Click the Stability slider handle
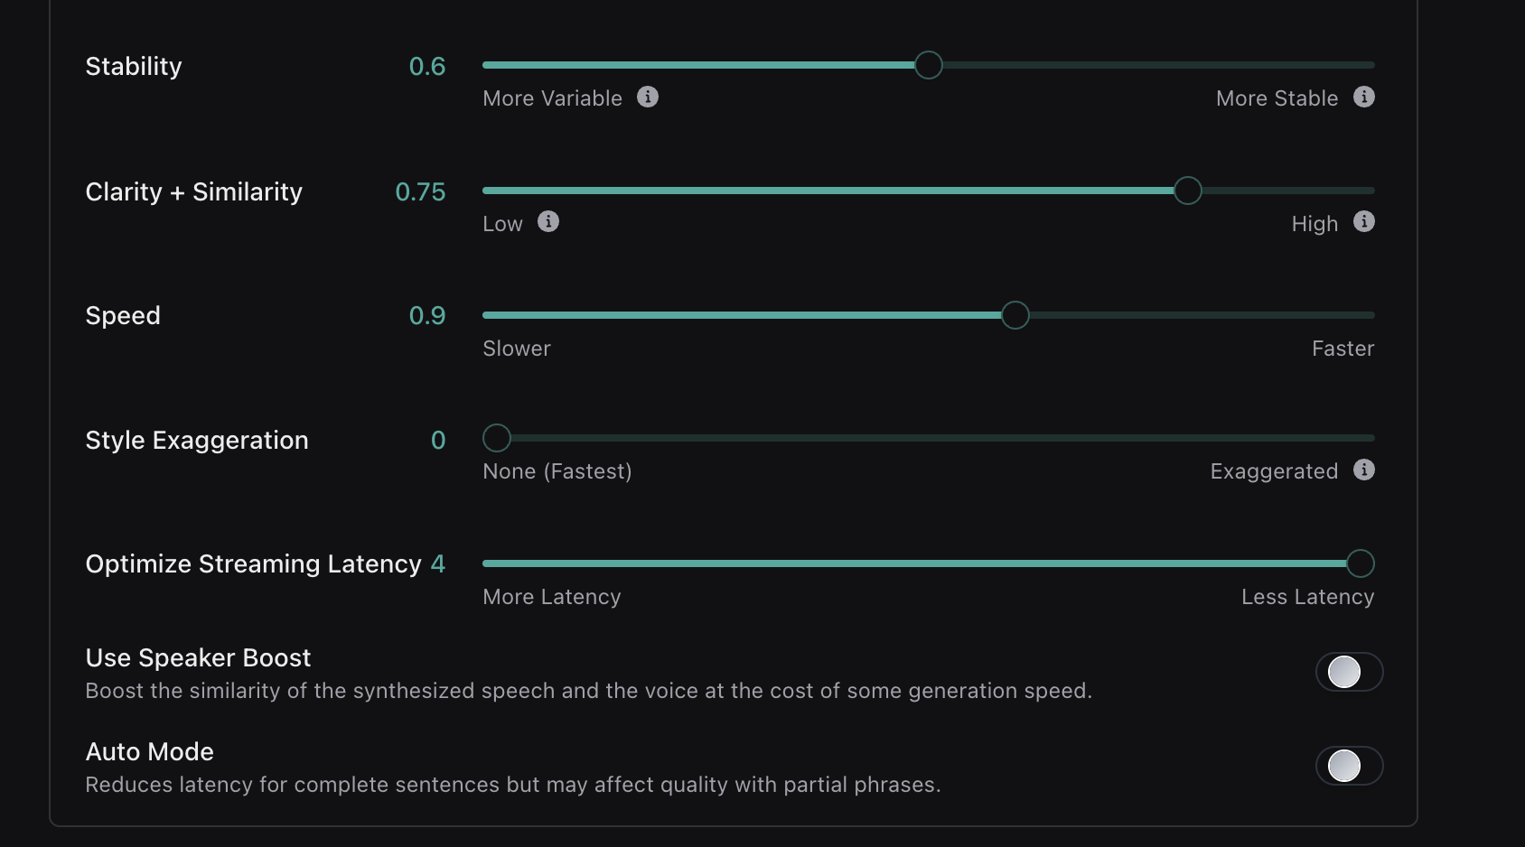 coord(928,65)
